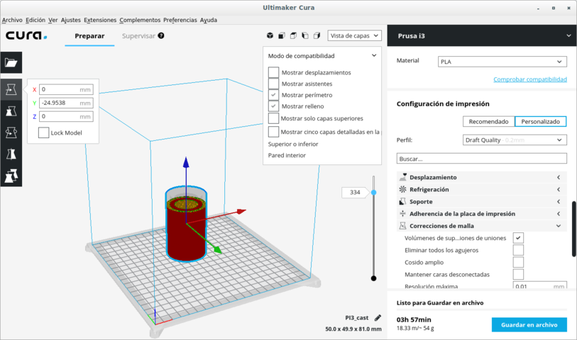577x340 pixels.
Task: Select Recomendado settings mode
Action: tap(488, 121)
